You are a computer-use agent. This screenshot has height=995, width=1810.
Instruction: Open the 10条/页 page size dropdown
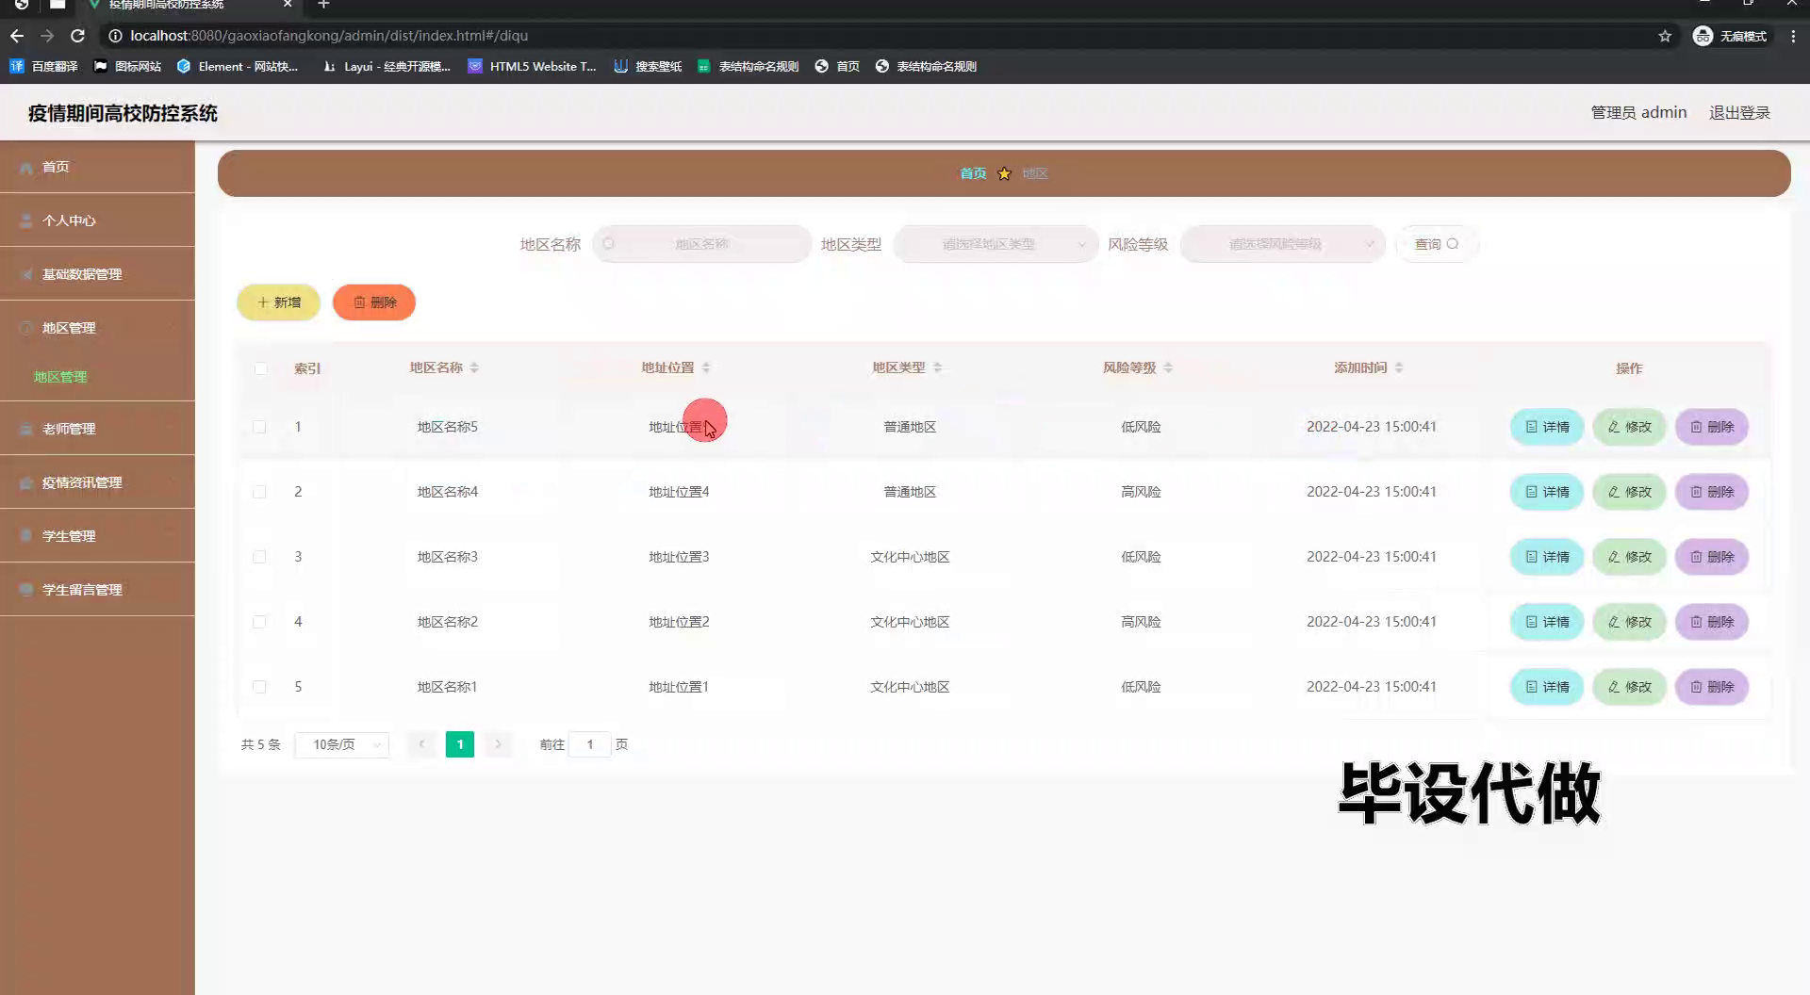tap(342, 744)
